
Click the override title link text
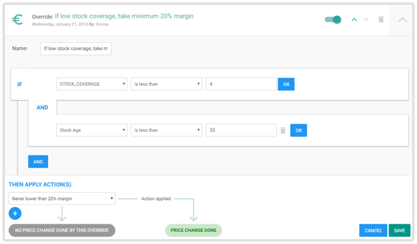click(124, 16)
